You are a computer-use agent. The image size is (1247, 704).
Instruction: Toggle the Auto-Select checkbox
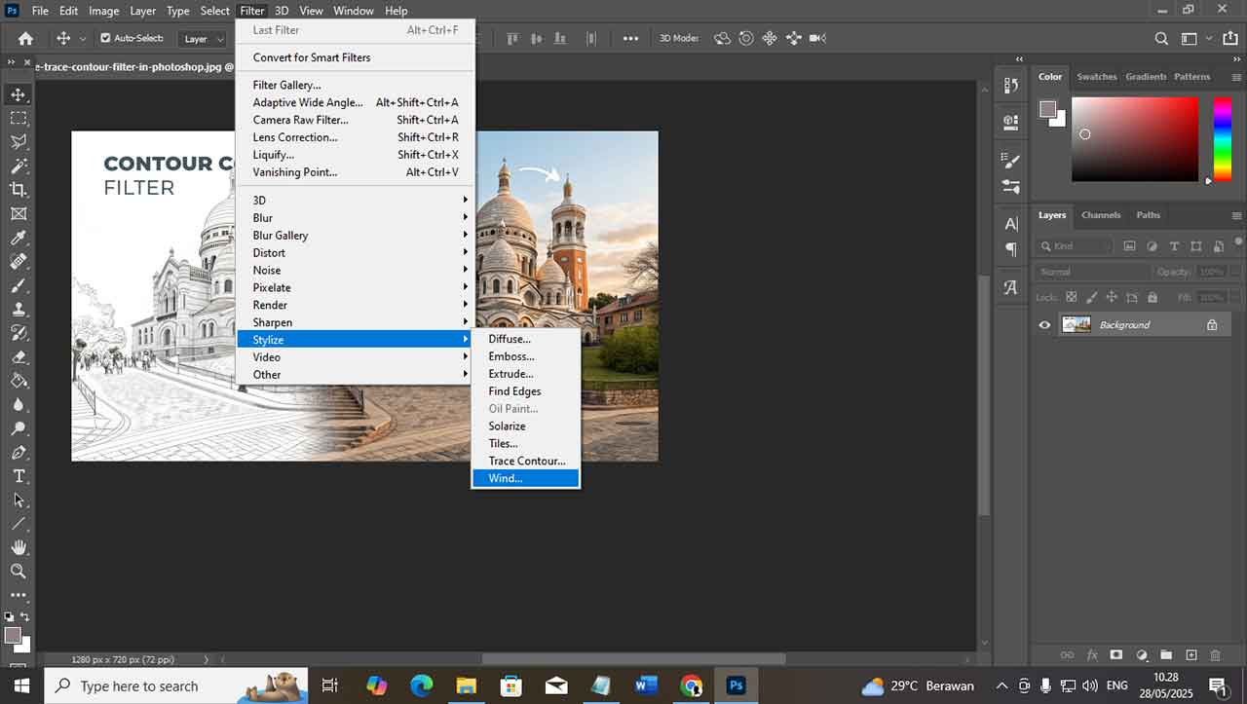tap(105, 38)
